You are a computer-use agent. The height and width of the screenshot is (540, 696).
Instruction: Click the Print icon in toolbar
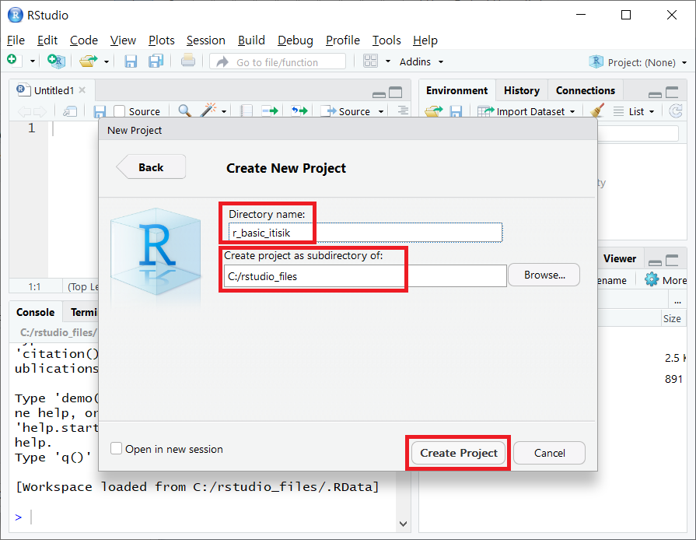(x=188, y=61)
